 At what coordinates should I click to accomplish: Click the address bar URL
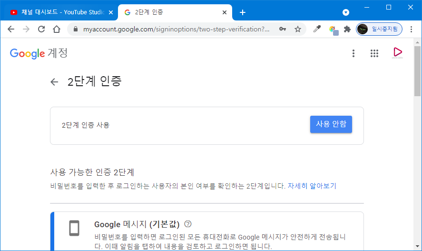177,29
